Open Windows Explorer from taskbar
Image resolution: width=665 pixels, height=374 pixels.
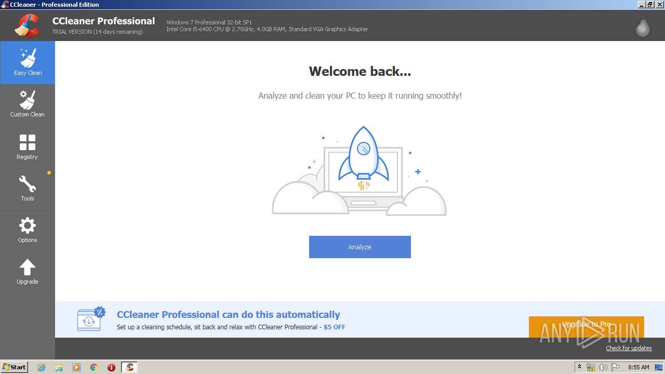[59, 367]
